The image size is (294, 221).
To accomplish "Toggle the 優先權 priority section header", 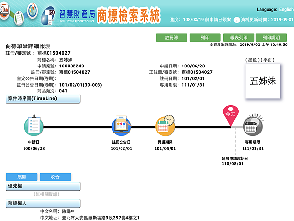I will click(x=43, y=186).
